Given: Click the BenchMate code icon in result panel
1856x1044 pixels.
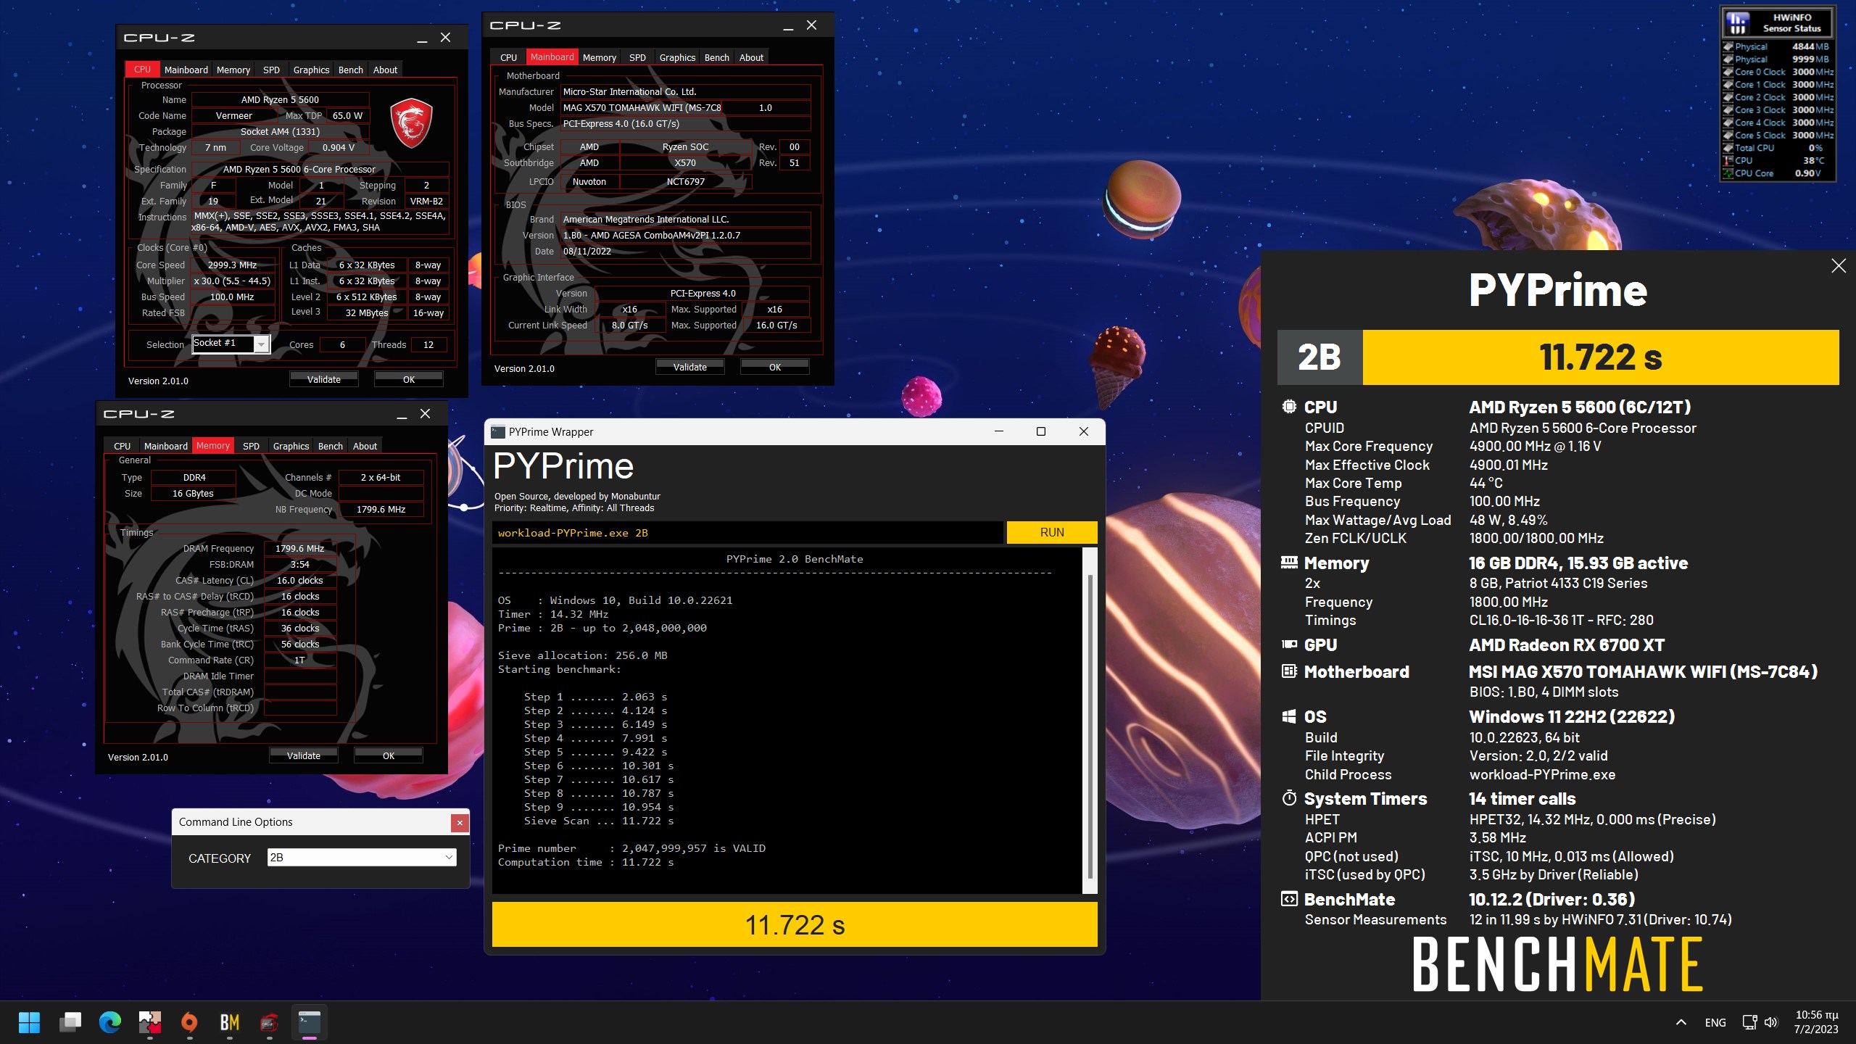Looking at the screenshot, I should click(x=1289, y=899).
